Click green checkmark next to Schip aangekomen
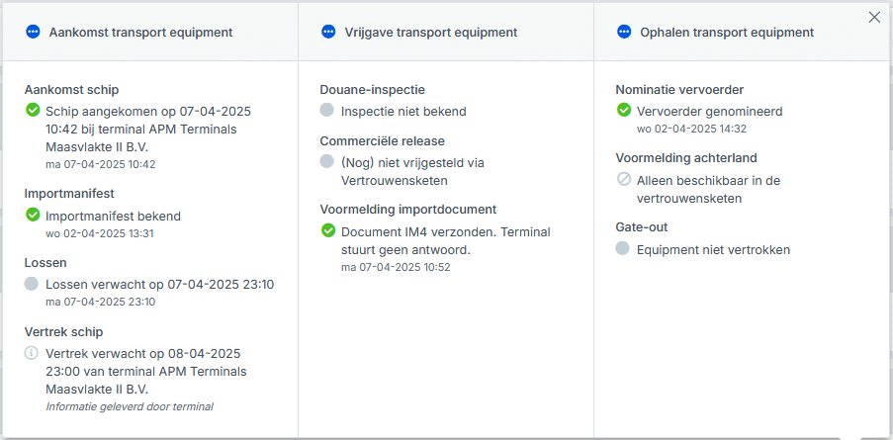This screenshot has width=893, height=440. pos(33,110)
